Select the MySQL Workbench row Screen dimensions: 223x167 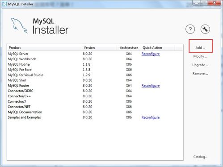coord(95,59)
